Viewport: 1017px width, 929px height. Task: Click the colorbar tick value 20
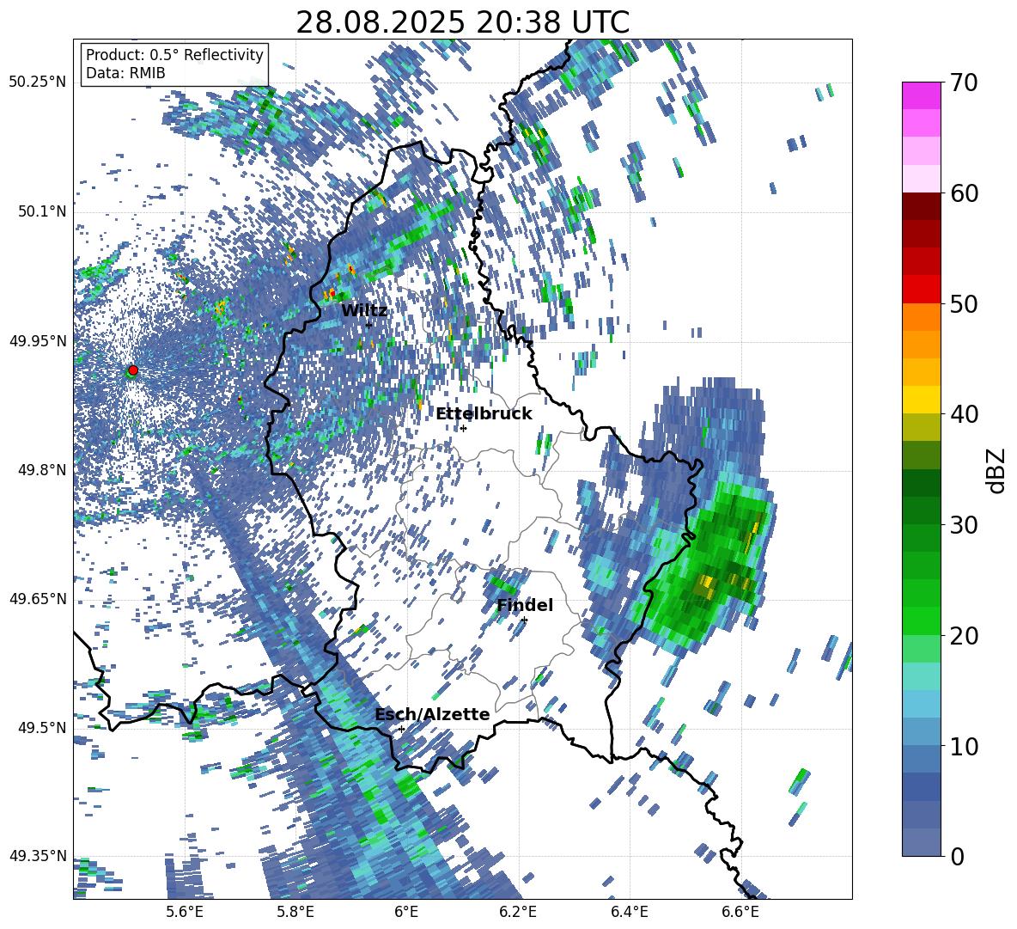tap(964, 635)
